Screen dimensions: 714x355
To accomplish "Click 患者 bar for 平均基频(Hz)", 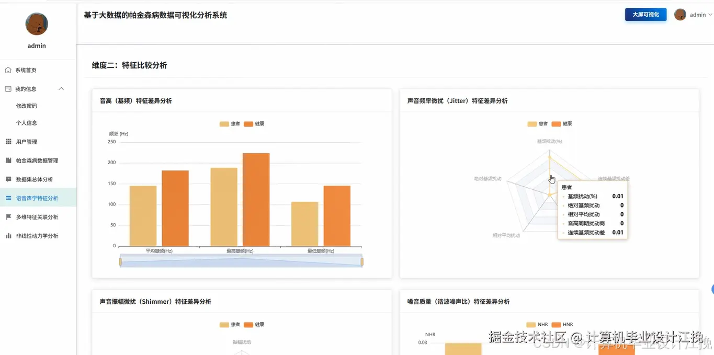I will [143, 216].
